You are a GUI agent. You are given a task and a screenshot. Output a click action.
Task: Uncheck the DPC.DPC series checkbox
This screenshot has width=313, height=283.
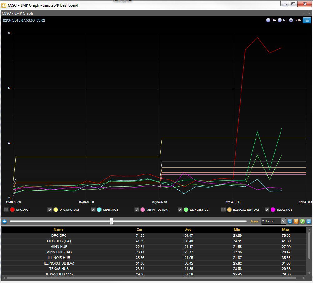point(6,210)
